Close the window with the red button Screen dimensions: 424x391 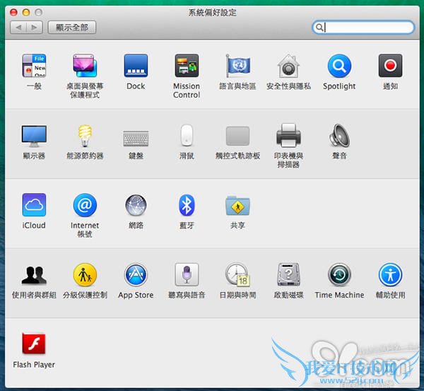click(13, 12)
